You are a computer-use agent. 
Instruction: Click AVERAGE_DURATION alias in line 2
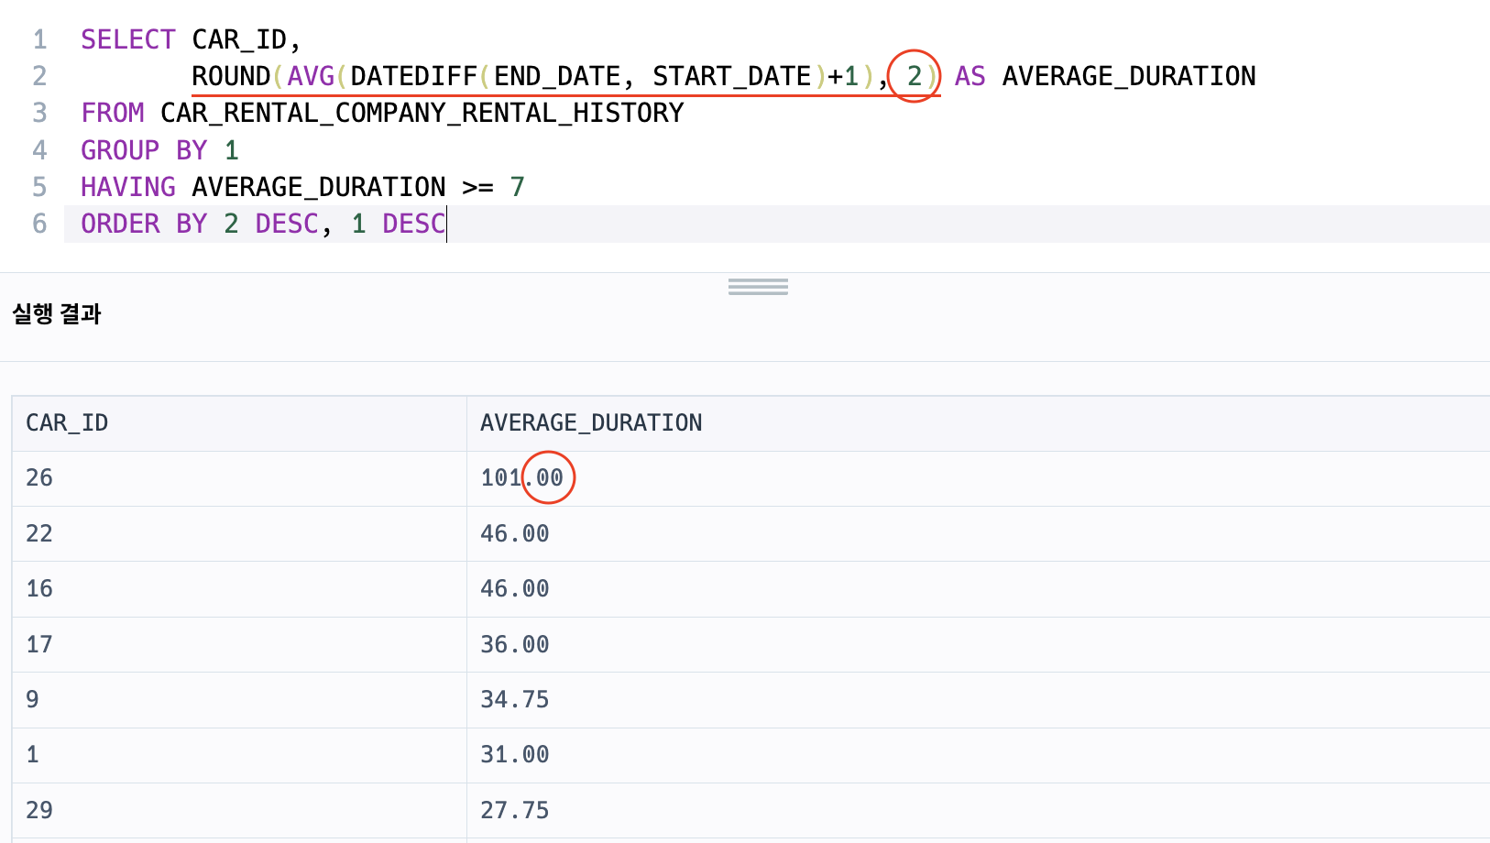[x=1129, y=76]
